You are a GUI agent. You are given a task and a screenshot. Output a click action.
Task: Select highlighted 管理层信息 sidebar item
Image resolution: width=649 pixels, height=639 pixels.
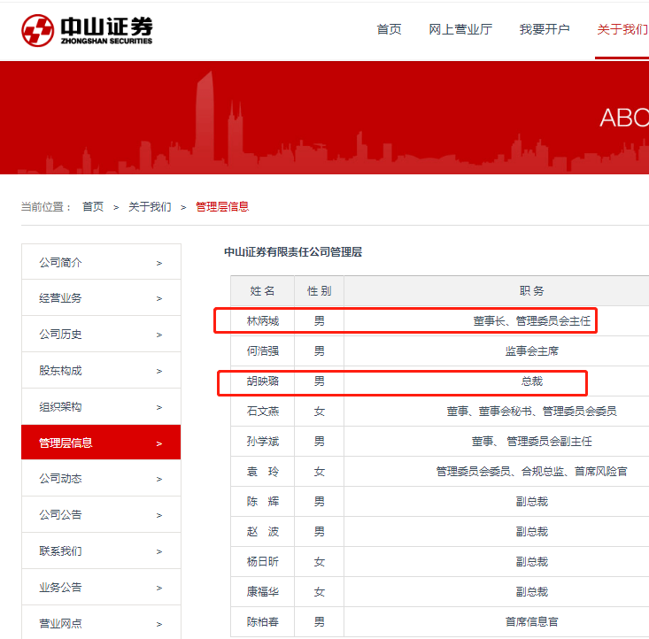tap(66, 443)
